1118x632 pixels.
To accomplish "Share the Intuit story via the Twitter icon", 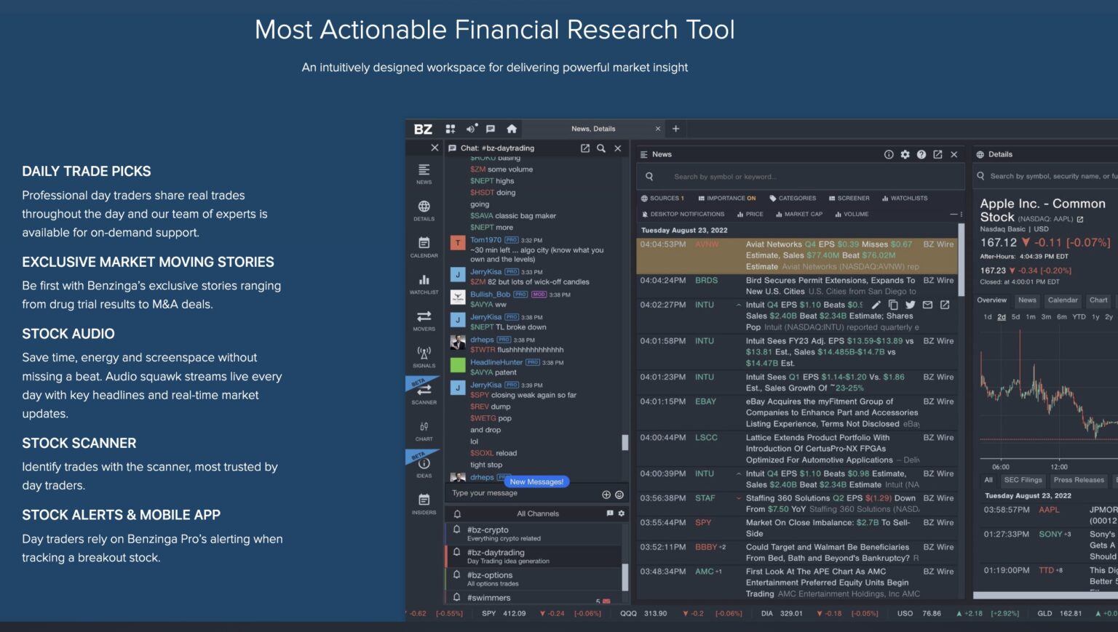I will click(910, 305).
